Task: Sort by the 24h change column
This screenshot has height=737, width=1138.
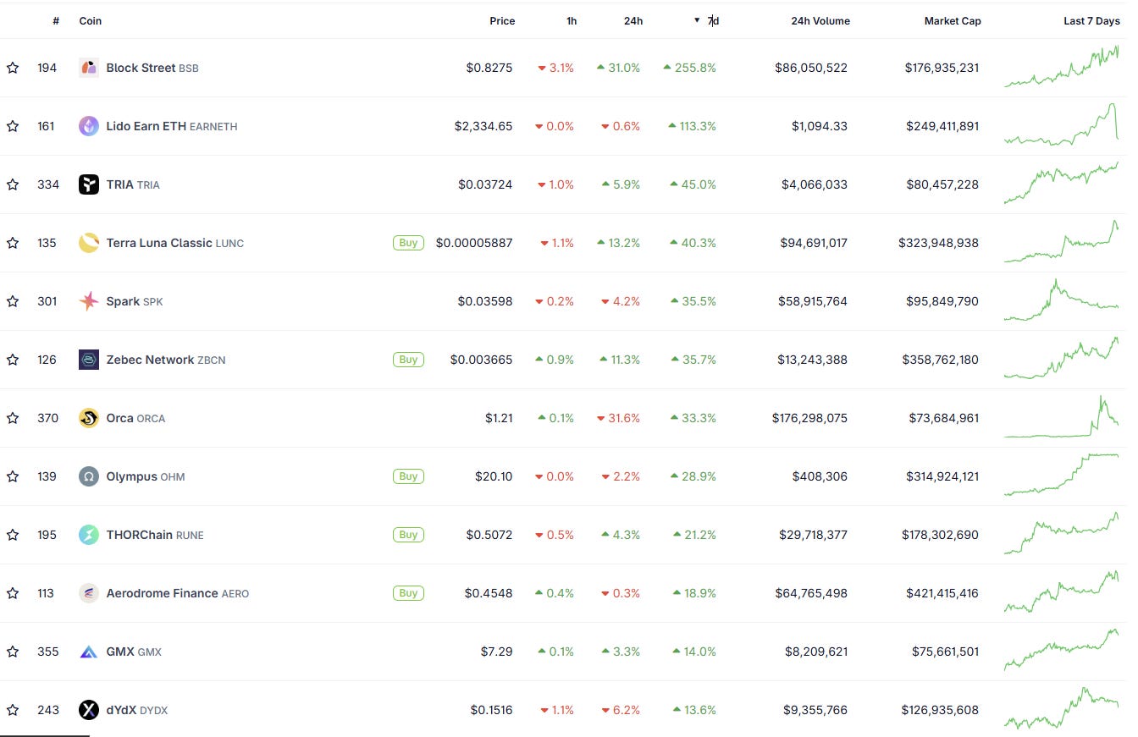Action: pos(633,21)
